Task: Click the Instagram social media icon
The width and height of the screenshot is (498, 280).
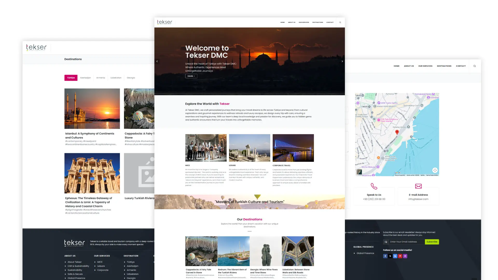Action: [405, 256]
